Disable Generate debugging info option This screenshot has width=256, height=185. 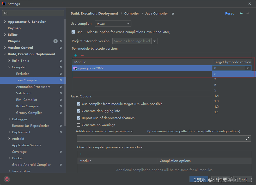point(78,111)
